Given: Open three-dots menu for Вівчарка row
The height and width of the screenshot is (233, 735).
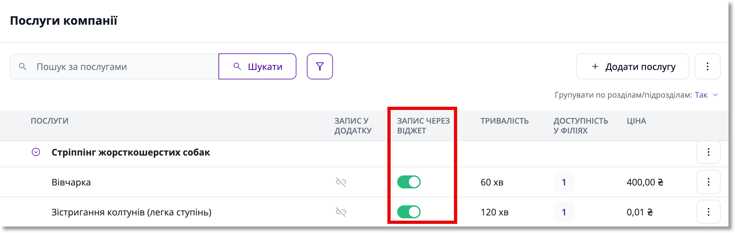Looking at the screenshot, I should (x=708, y=182).
